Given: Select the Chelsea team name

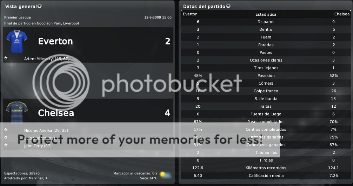Looking at the screenshot, I should click(56, 113).
